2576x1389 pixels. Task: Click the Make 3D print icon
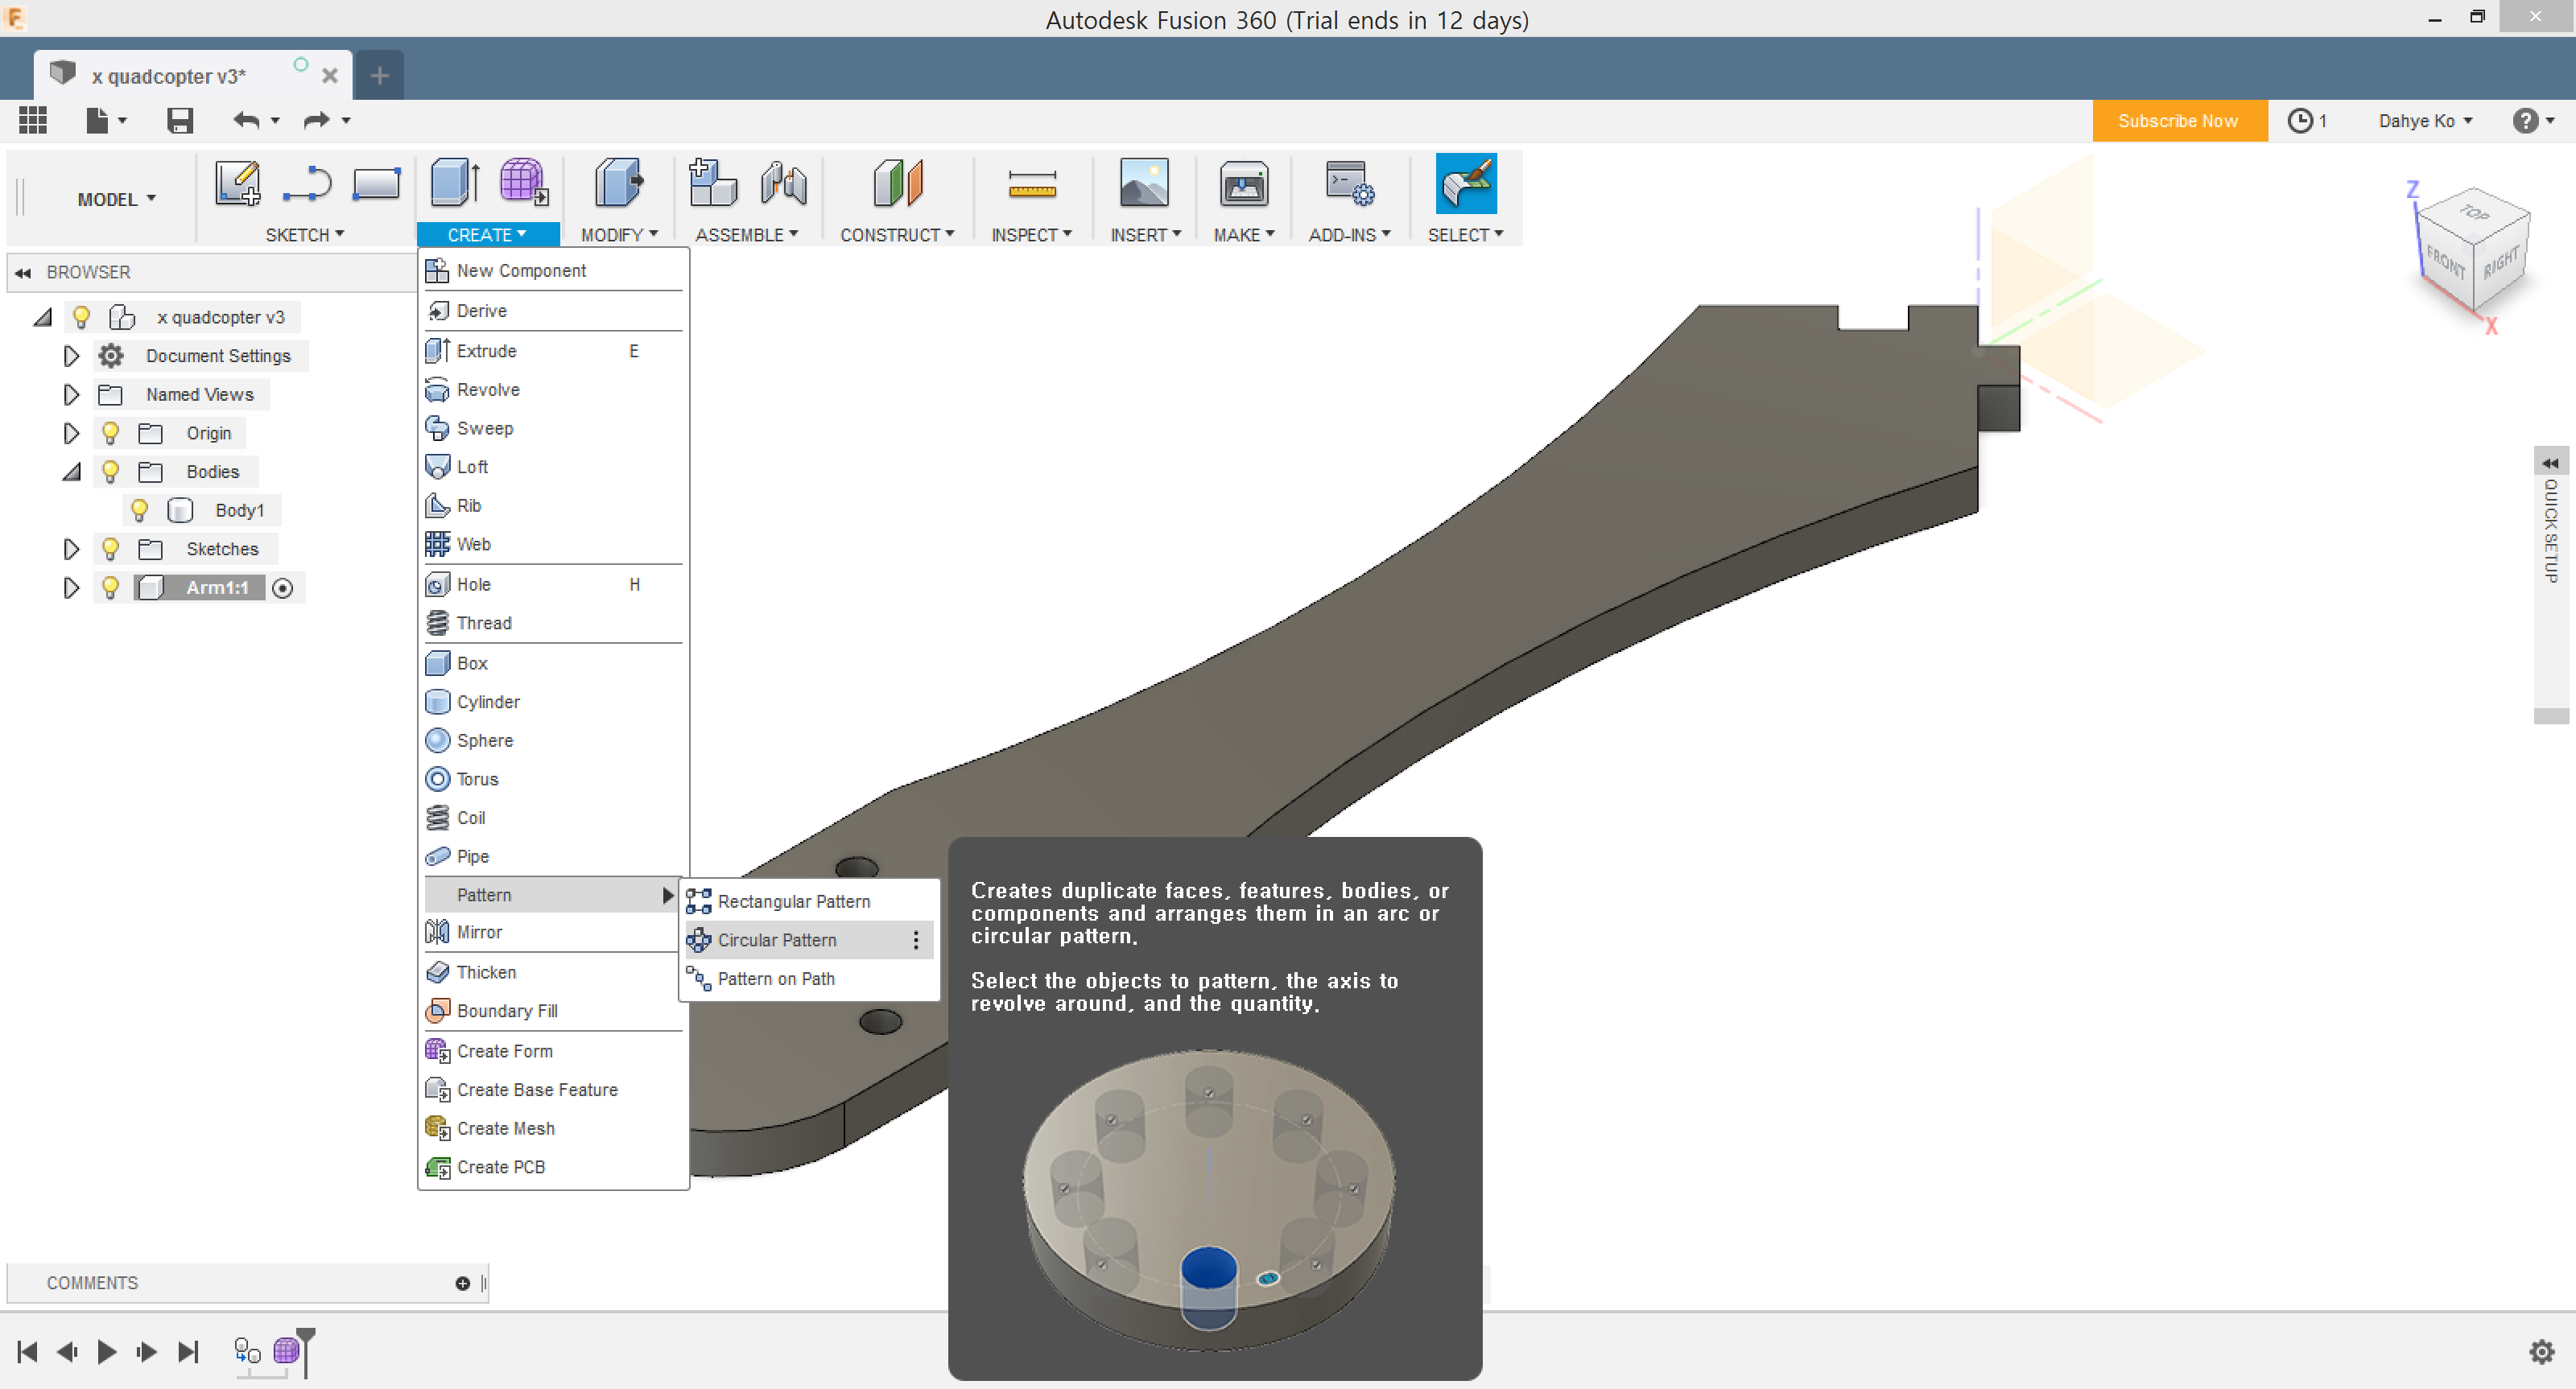(1243, 184)
